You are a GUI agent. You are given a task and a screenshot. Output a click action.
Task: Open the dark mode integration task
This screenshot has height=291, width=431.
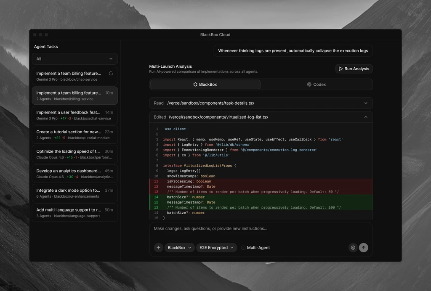pyautogui.click(x=74, y=193)
